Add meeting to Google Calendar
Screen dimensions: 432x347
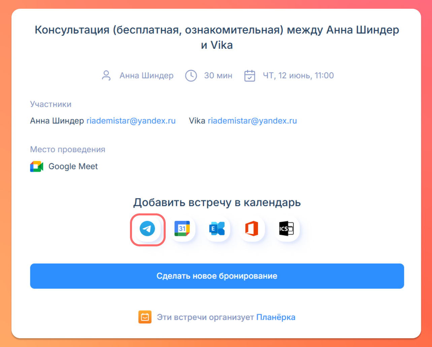point(182,229)
